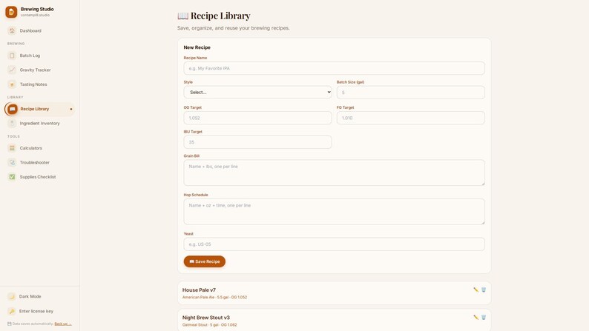Image resolution: width=589 pixels, height=331 pixels.
Task: Click the OG Target input
Action: click(x=257, y=118)
